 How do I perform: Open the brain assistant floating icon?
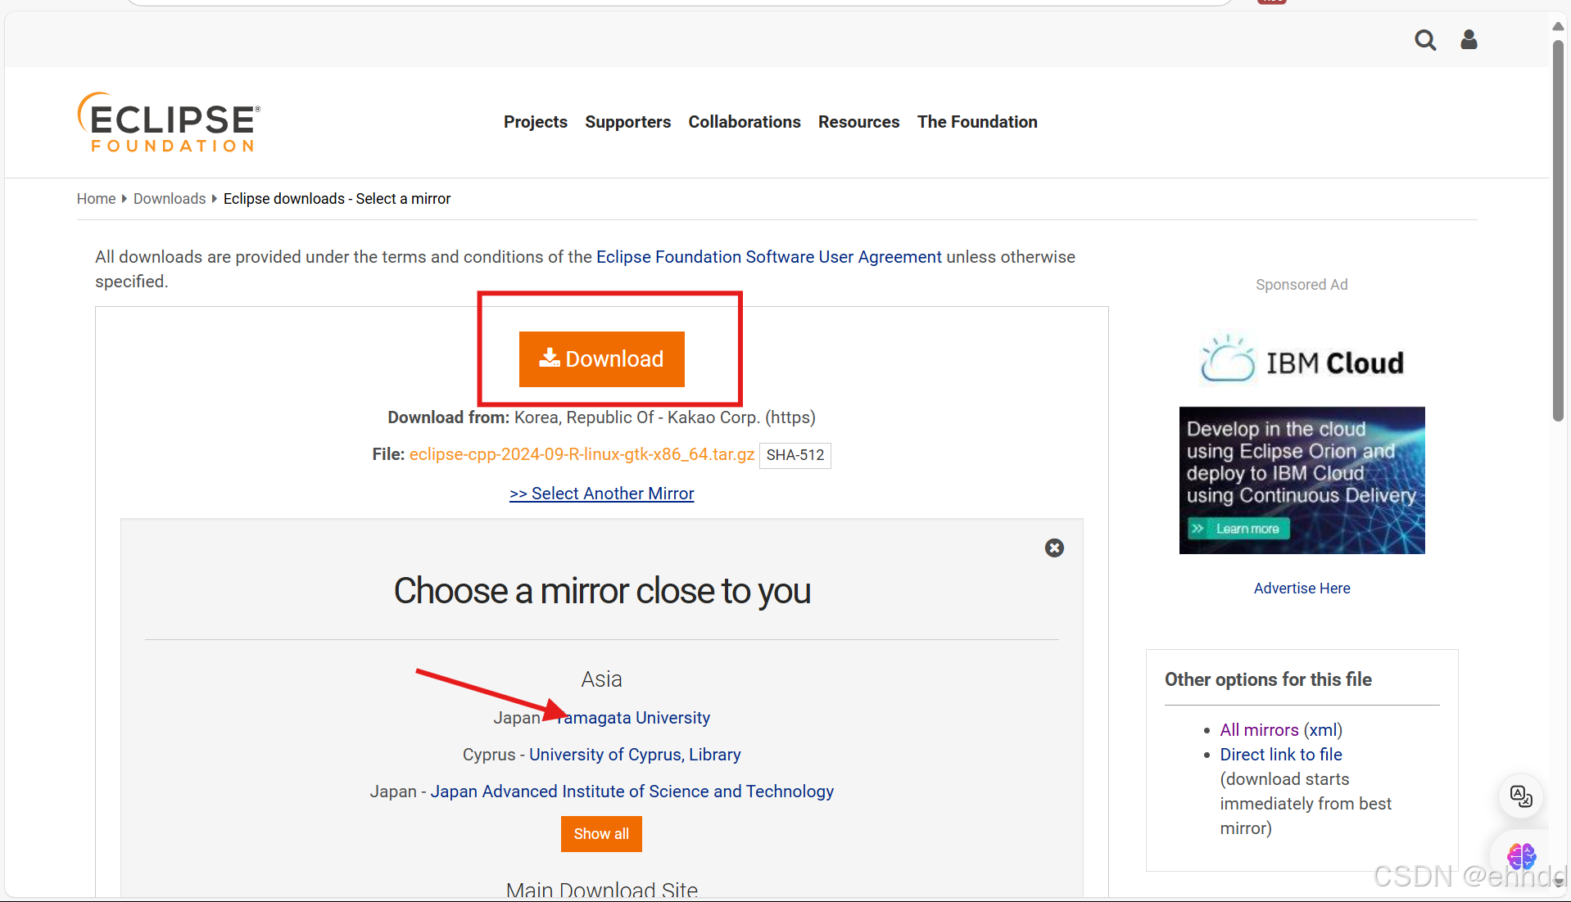point(1521,857)
